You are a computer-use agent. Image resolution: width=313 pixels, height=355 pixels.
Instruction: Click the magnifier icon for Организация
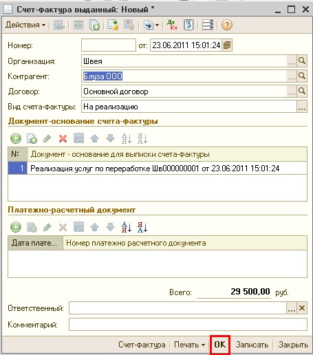point(302,61)
